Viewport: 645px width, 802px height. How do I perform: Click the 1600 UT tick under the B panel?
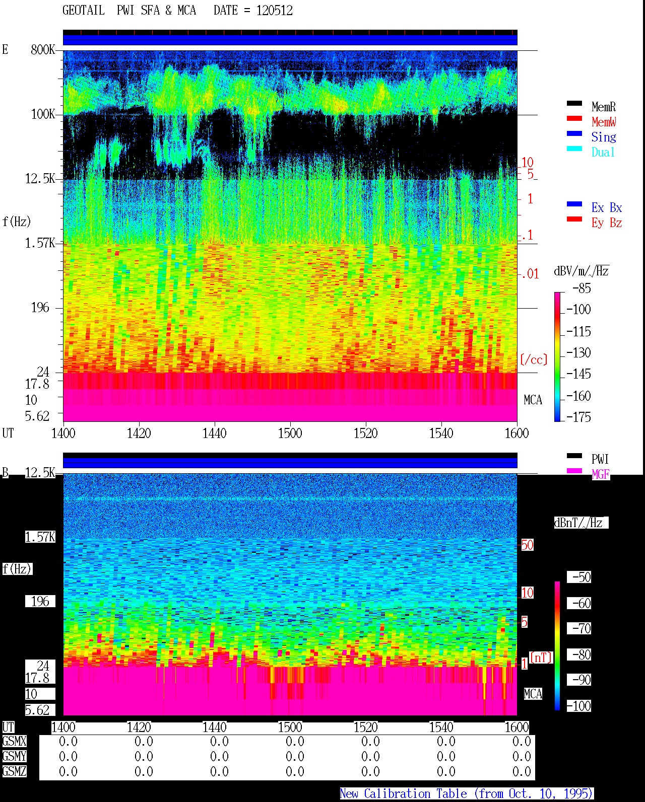click(x=517, y=727)
